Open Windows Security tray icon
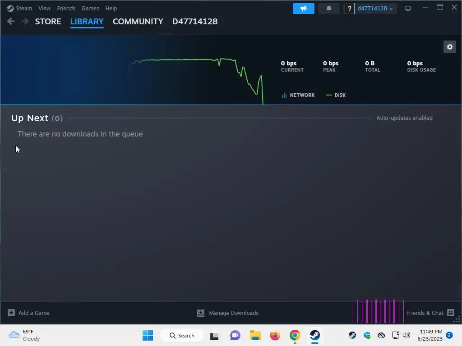Image resolution: width=462 pixels, height=346 pixels. (367, 335)
